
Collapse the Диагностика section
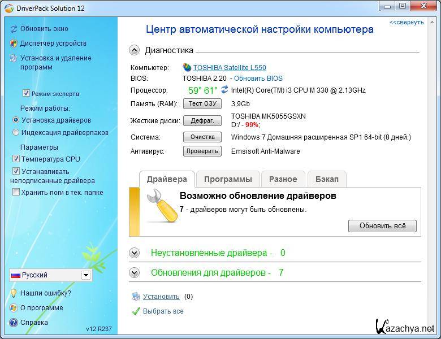tap(134, 50)
